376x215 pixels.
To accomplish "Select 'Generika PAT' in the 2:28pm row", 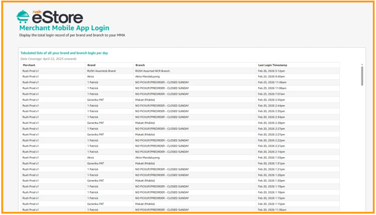I will click(x=95, y=123).
